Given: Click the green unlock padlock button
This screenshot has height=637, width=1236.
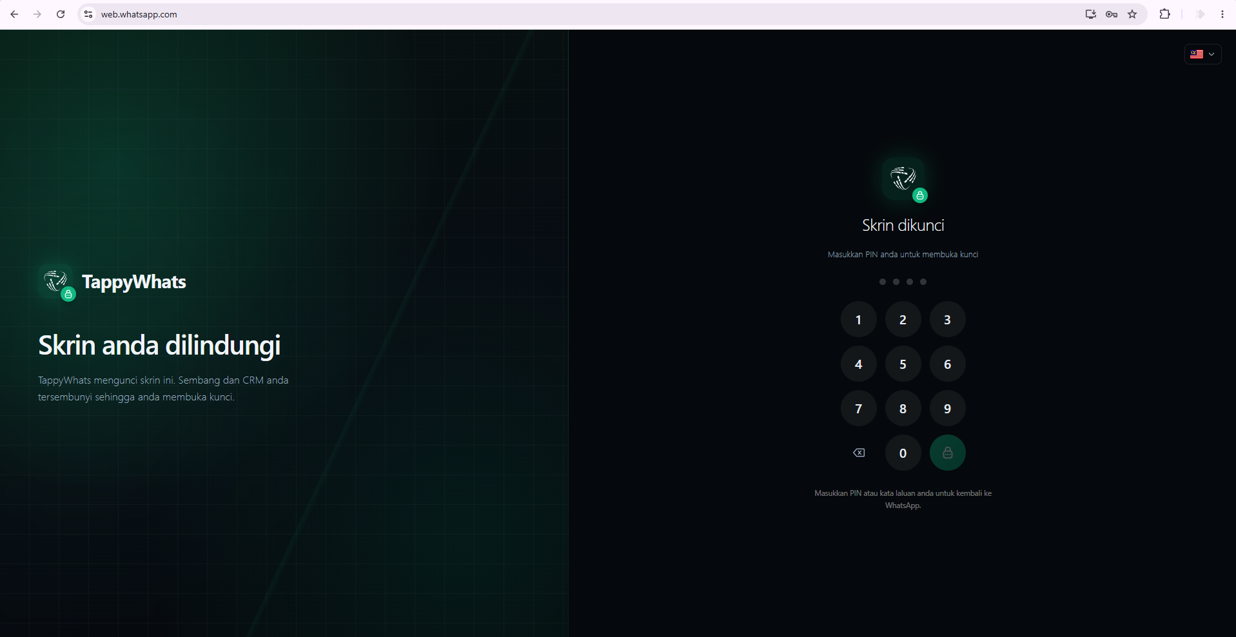Looking at the screenshot, I should (x=947, y=453).
